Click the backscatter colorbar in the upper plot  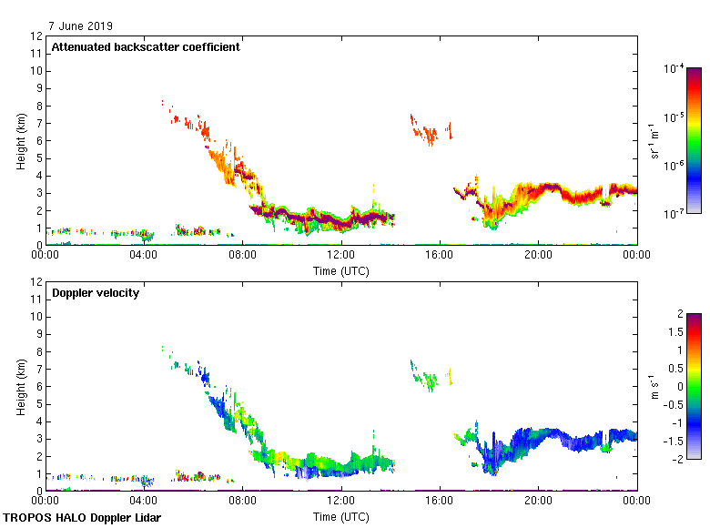694,140
